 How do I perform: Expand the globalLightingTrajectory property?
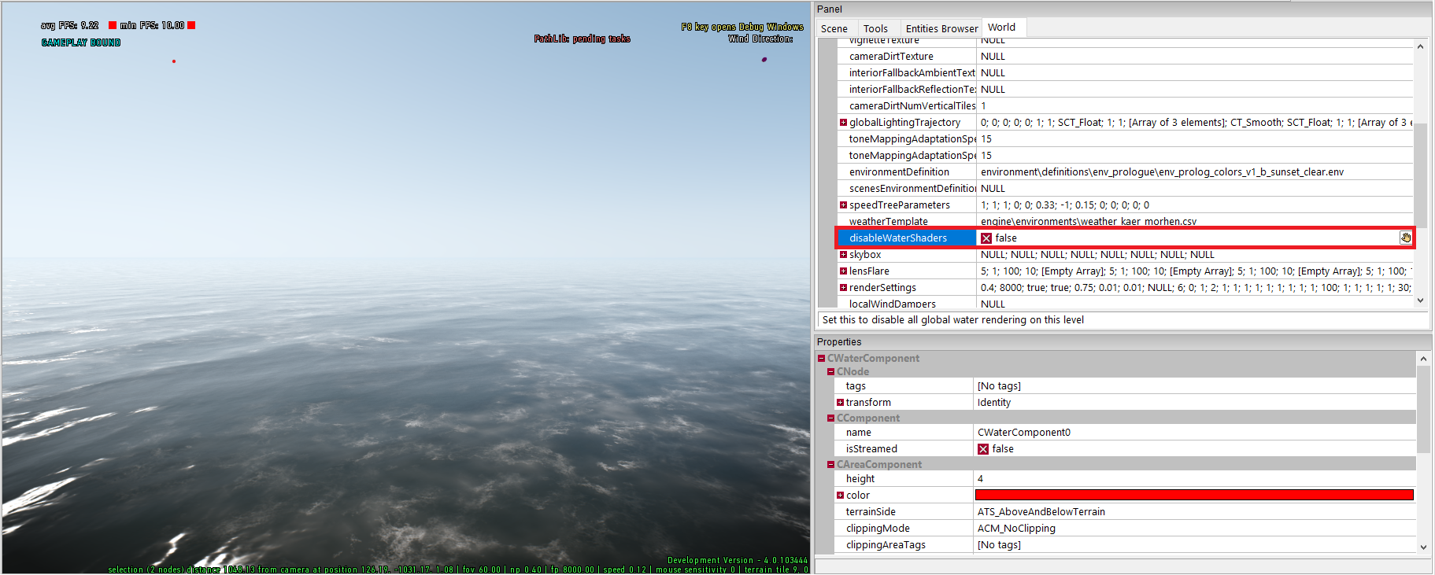[843, 123]
